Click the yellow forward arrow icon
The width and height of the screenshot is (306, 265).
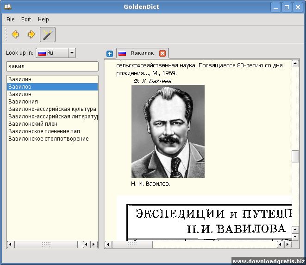31,34
